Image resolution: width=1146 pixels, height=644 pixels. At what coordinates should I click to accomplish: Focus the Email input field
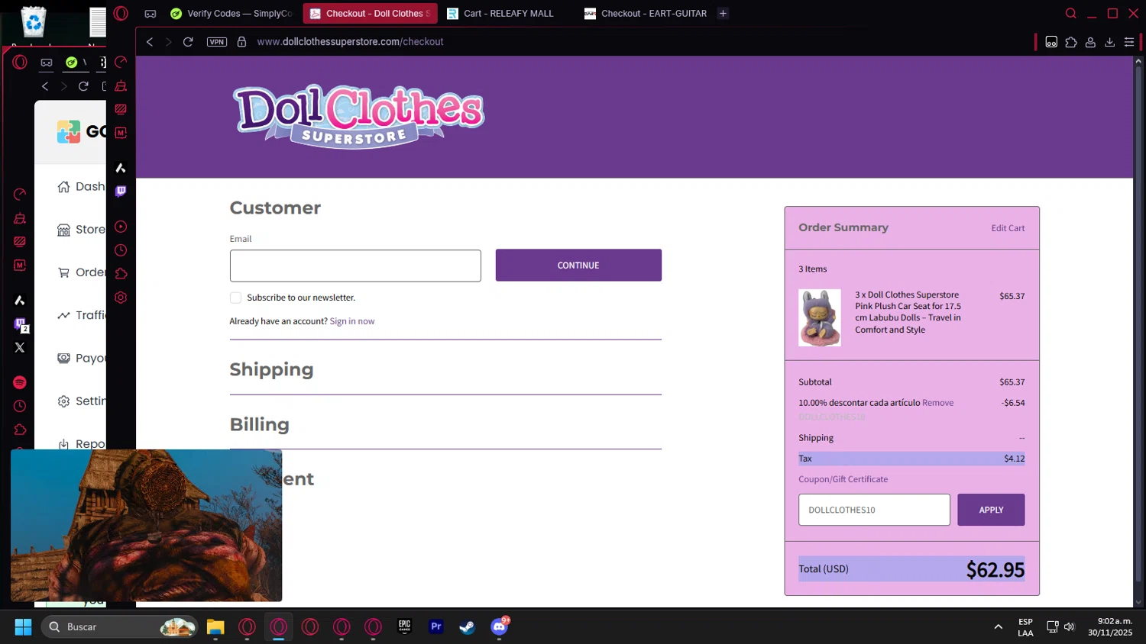[x=355, y=266]
